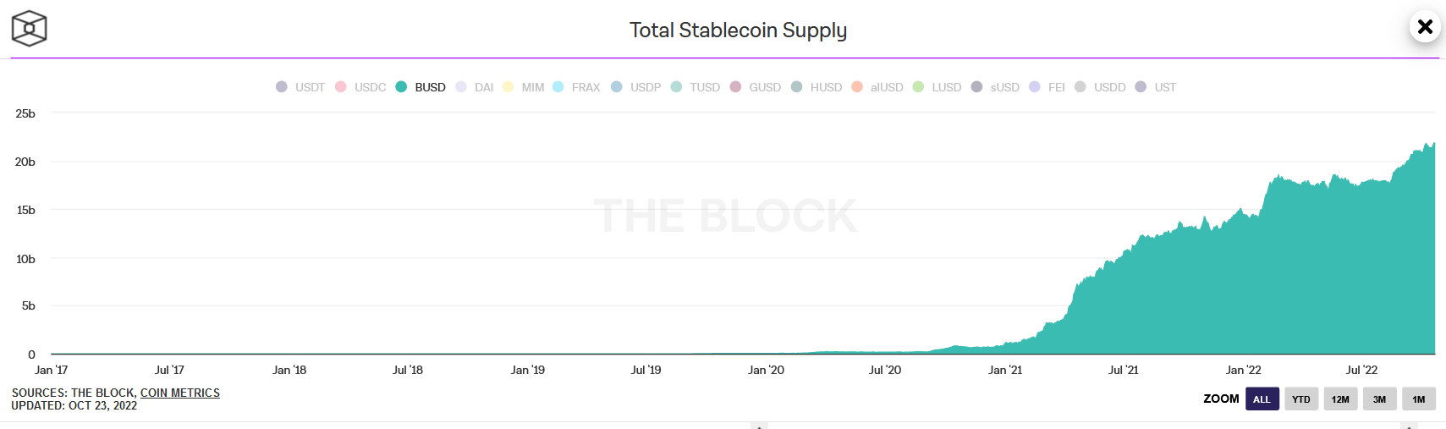
Task: Switch zoom to 12M
Action: [1340, 399]
